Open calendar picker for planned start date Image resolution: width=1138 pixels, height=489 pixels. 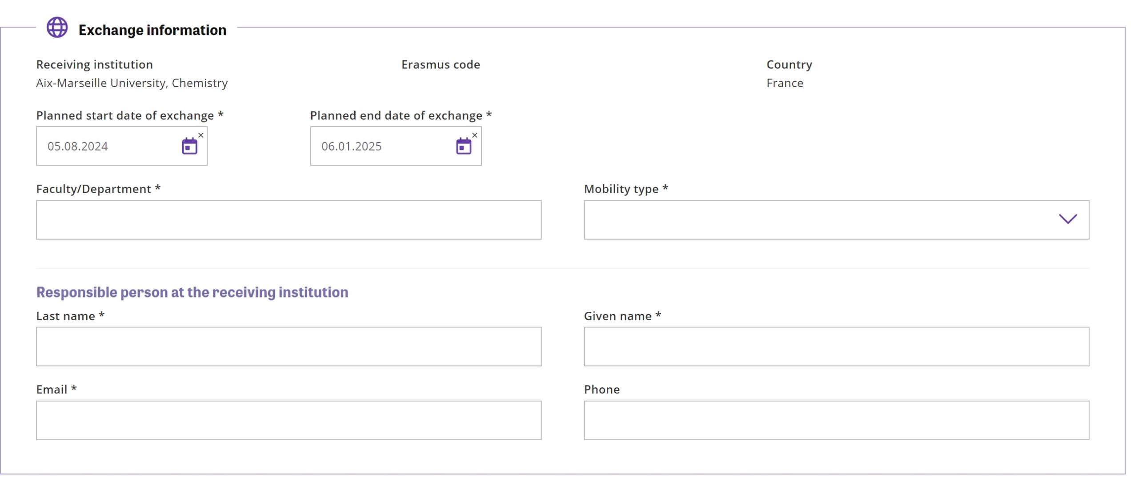[189, 146]
